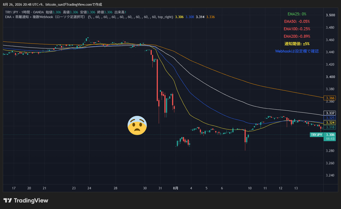Click the 3.420 price axis label
The width and height of the screenshot is (341, 209).
tap(330, 64)
